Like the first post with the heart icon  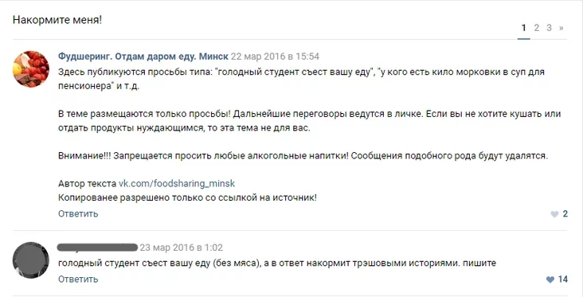554,214
